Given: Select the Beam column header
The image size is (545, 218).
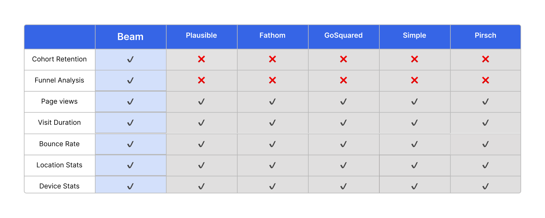Looking at the screenshot, I should [x=130, y=37].
